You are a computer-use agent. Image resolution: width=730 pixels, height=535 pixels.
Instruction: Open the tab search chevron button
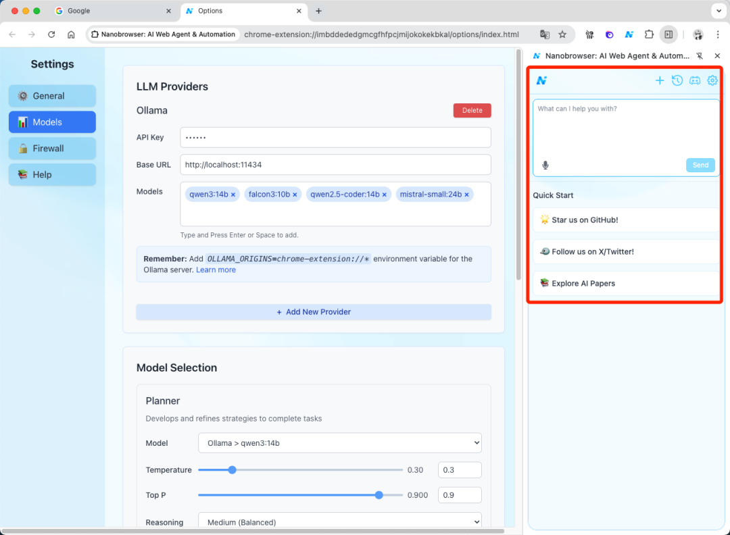pos(719,11)
